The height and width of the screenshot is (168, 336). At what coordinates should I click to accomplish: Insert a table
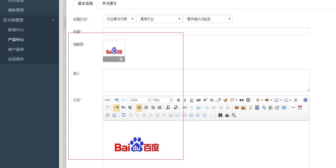coord(123,115)
